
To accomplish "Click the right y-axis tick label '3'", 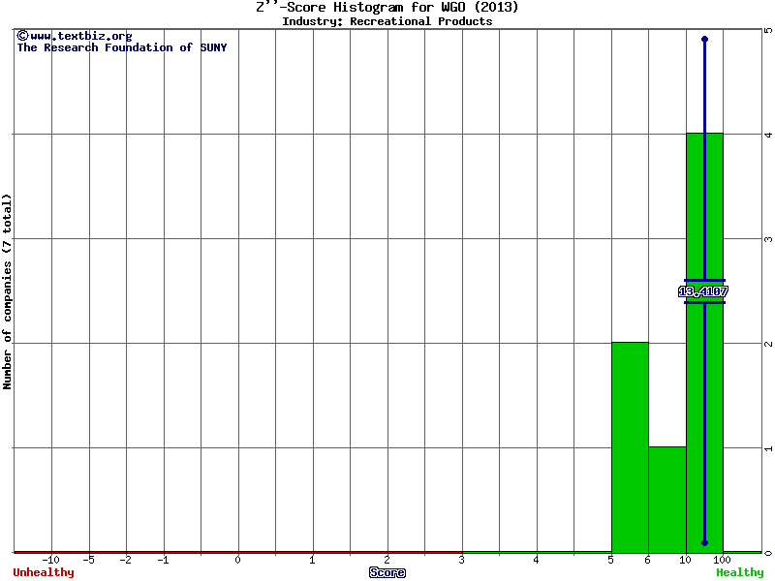I will pos(768,239).
